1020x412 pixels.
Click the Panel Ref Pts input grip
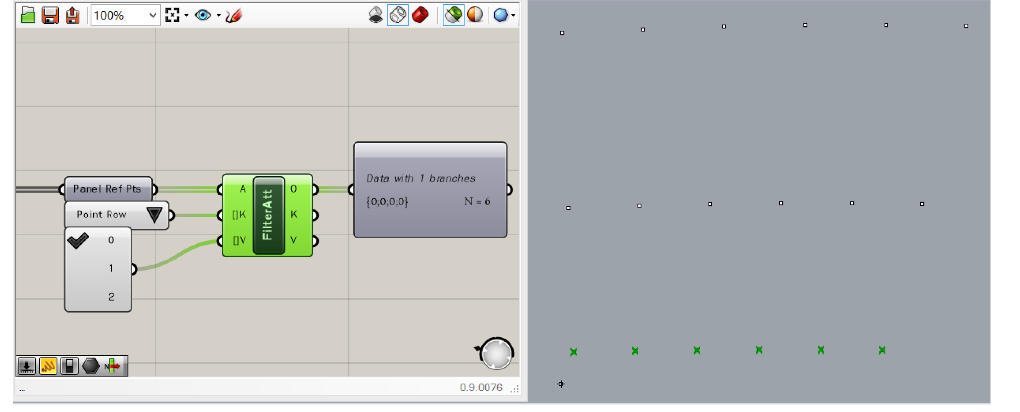tap(62, 189)
